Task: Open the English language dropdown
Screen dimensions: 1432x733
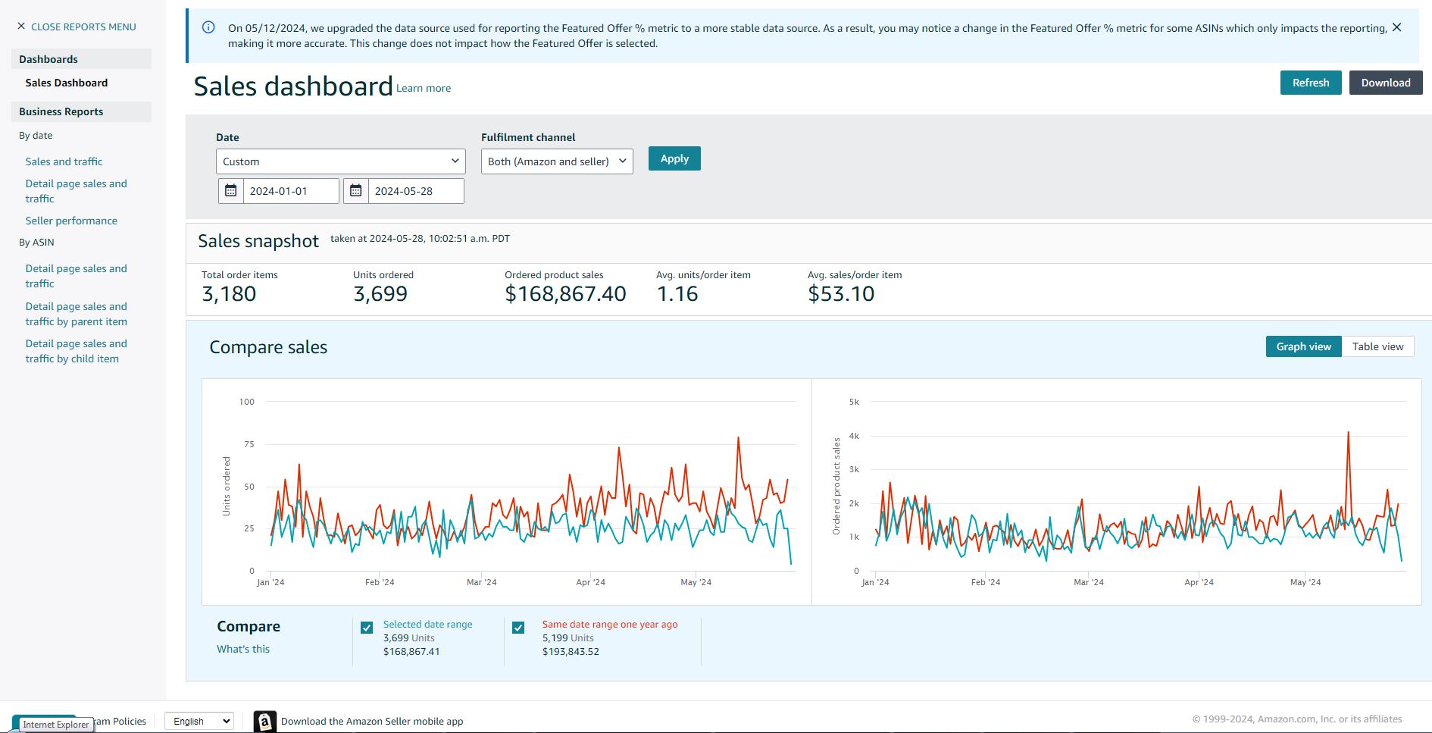Action: click(199, 722)
